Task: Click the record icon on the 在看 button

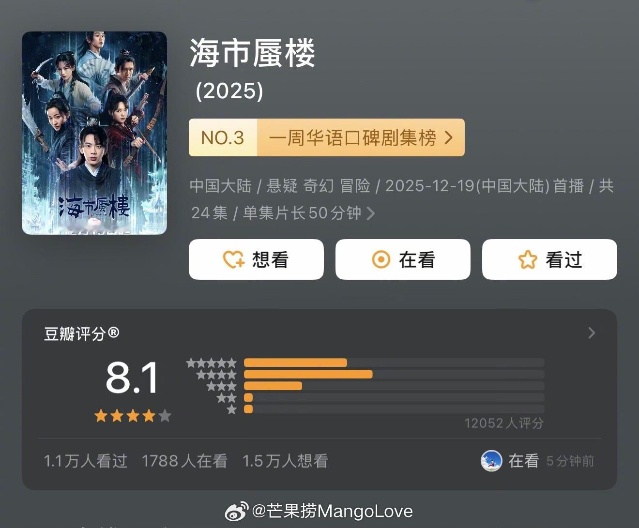Action: point(382,259)
